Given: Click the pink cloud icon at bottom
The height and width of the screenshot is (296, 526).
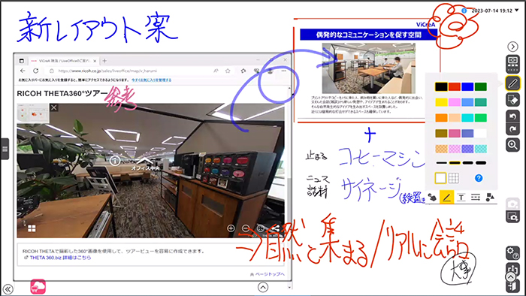Looking at the screenshot, I should [x=38, y=287].
